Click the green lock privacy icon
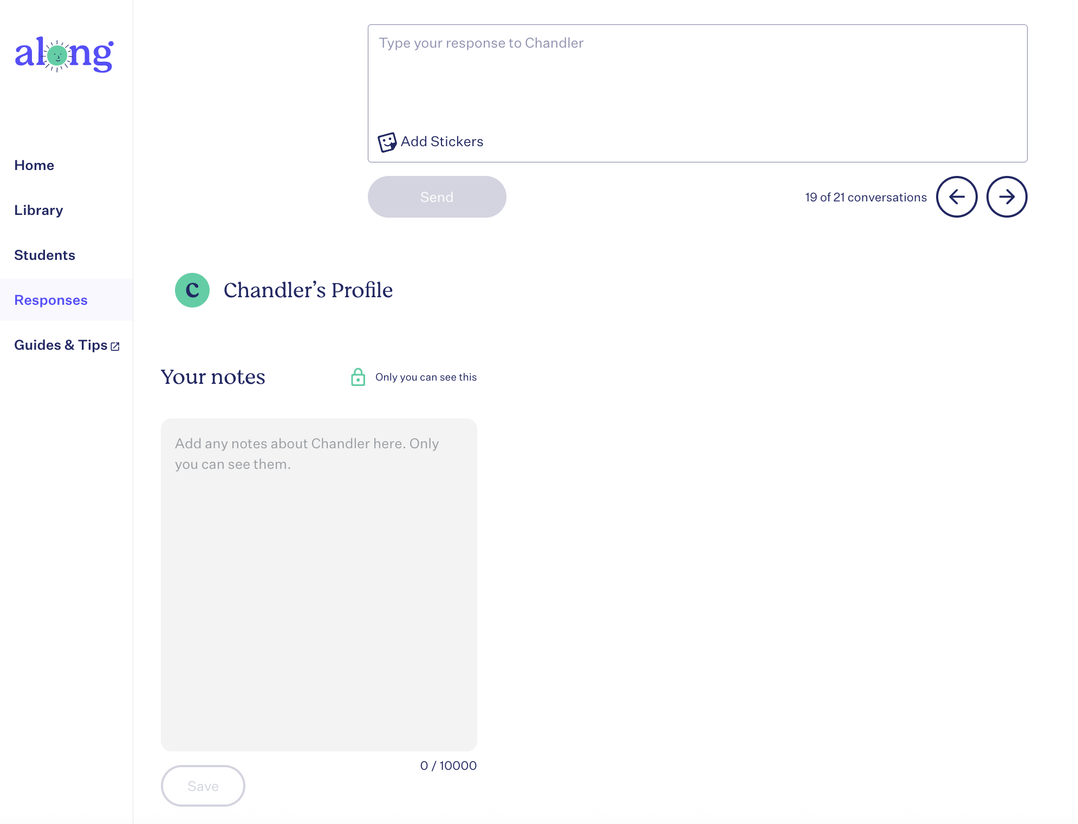The image size is (1078, 824). coord(358,377)
